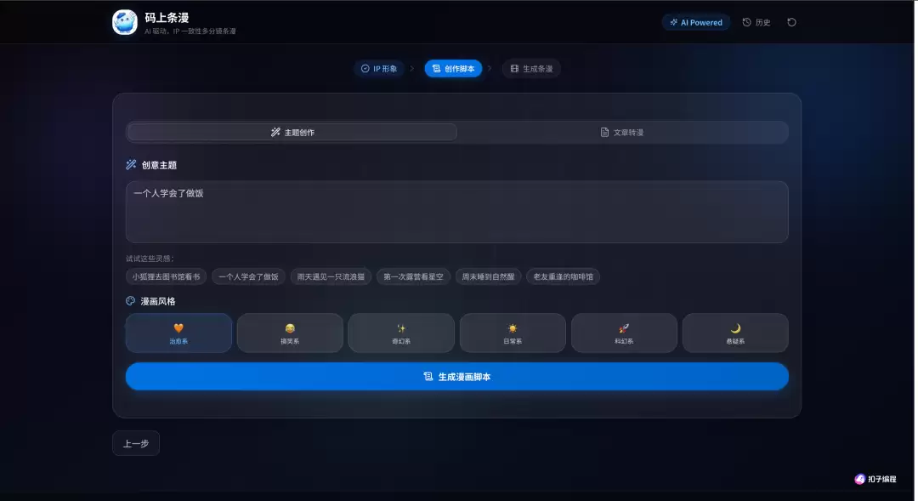Select the 科幻系 rocket style
The height and width of the screenshot is (501, 918).
click(624, 333)
